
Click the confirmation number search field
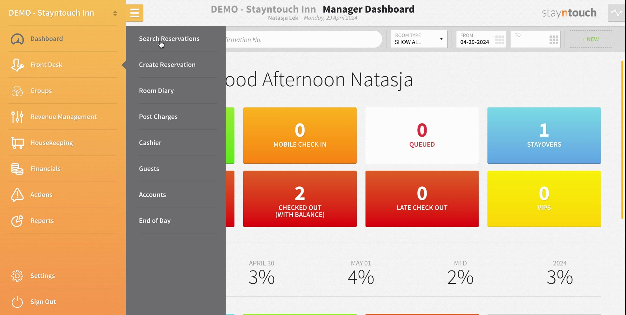(x=304, y=39)
